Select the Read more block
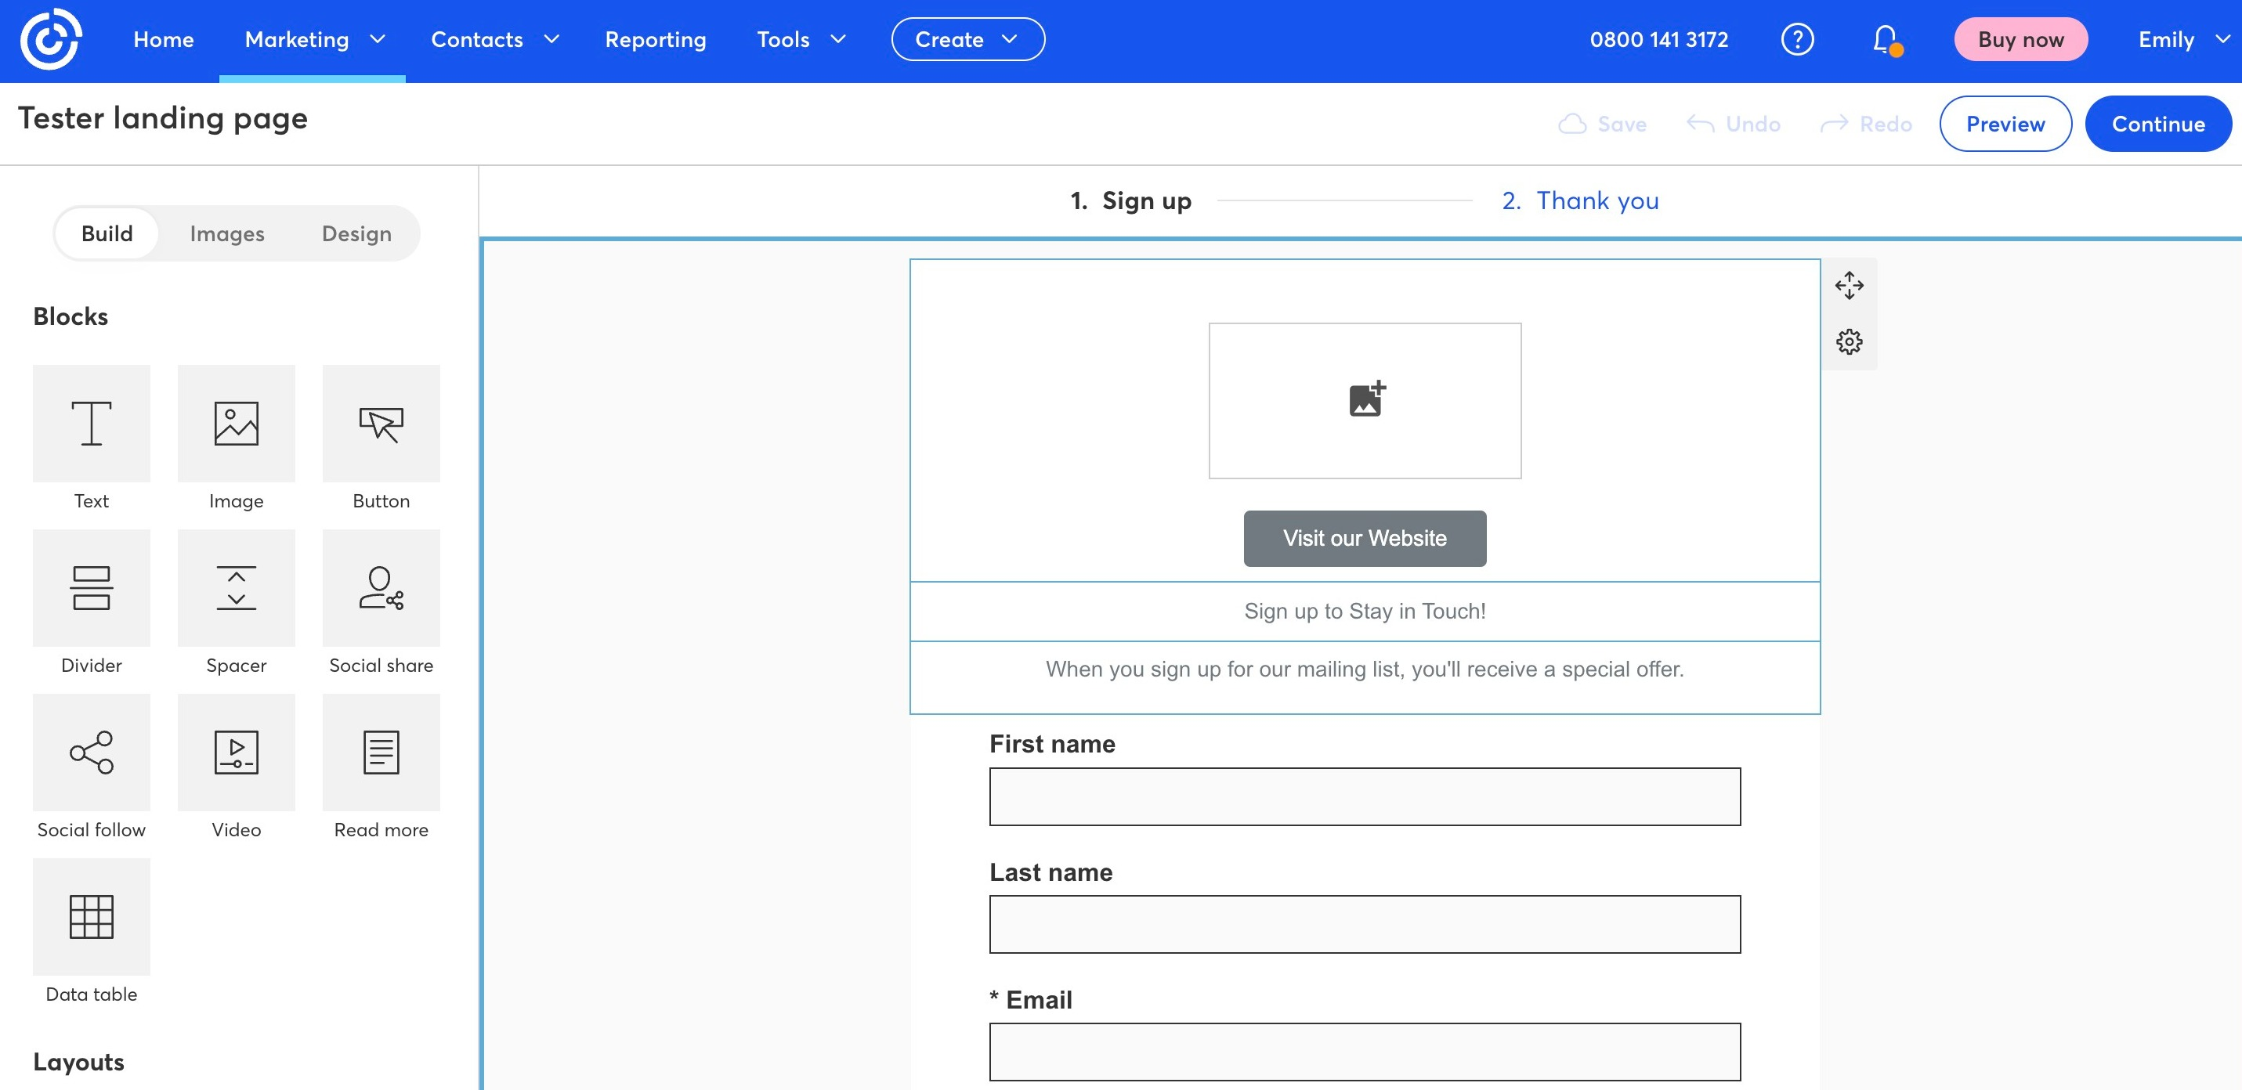This screenshot has height=1090, width=2242. [x=381, y=752]
